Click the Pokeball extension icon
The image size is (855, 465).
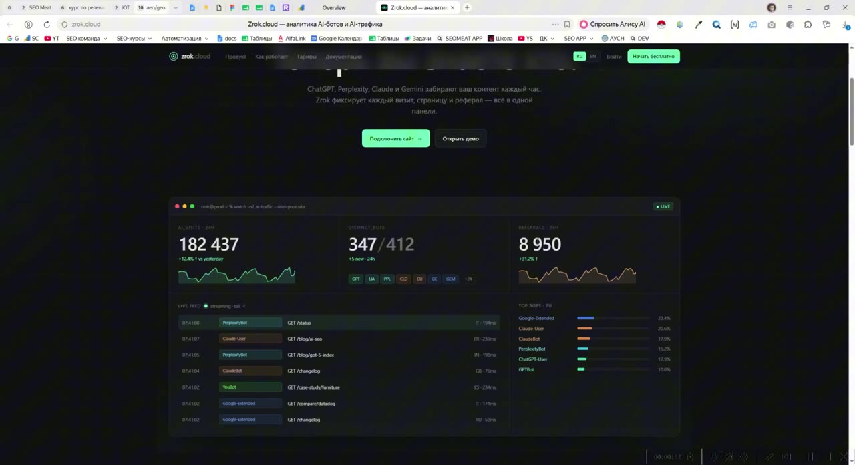coord(661,25)
